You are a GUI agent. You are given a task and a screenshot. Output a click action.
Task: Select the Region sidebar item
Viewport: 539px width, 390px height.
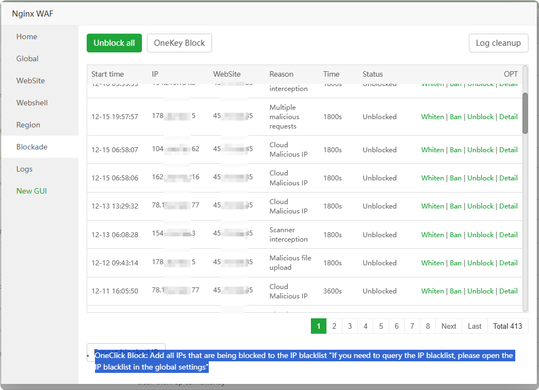pos(28,125)
